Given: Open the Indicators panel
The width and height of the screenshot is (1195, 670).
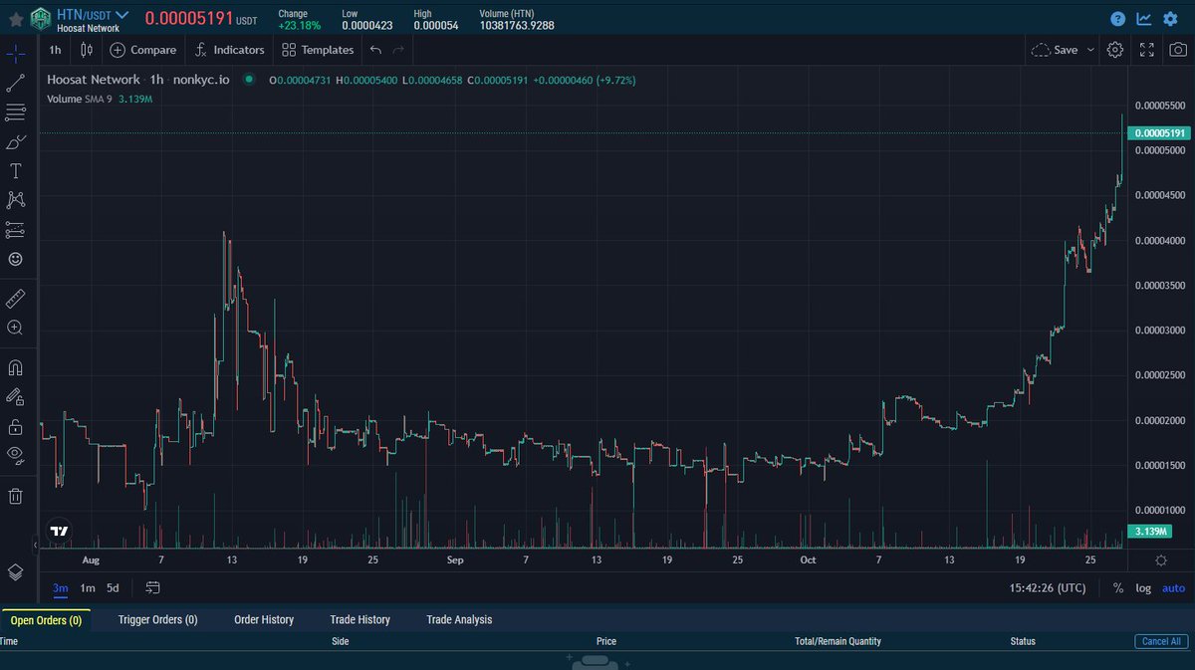Looking at the screenshot, I should pyautogui.click(x=229, y=49).
